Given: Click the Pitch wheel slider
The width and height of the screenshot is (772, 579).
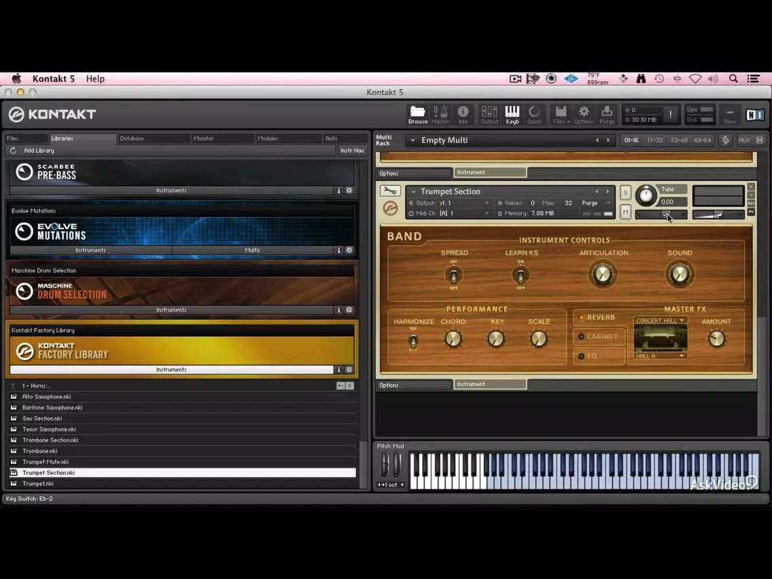Looking at the screenshot, I should (385, 465).
